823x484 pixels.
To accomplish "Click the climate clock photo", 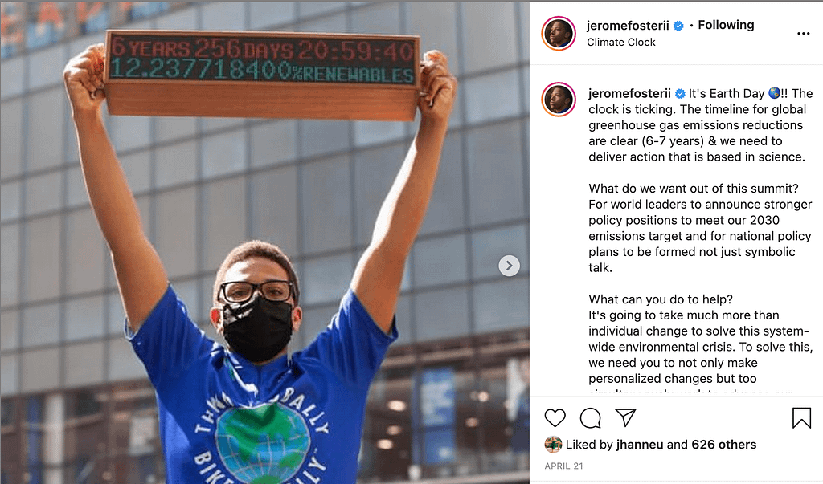I will click(x=264, y=242).
